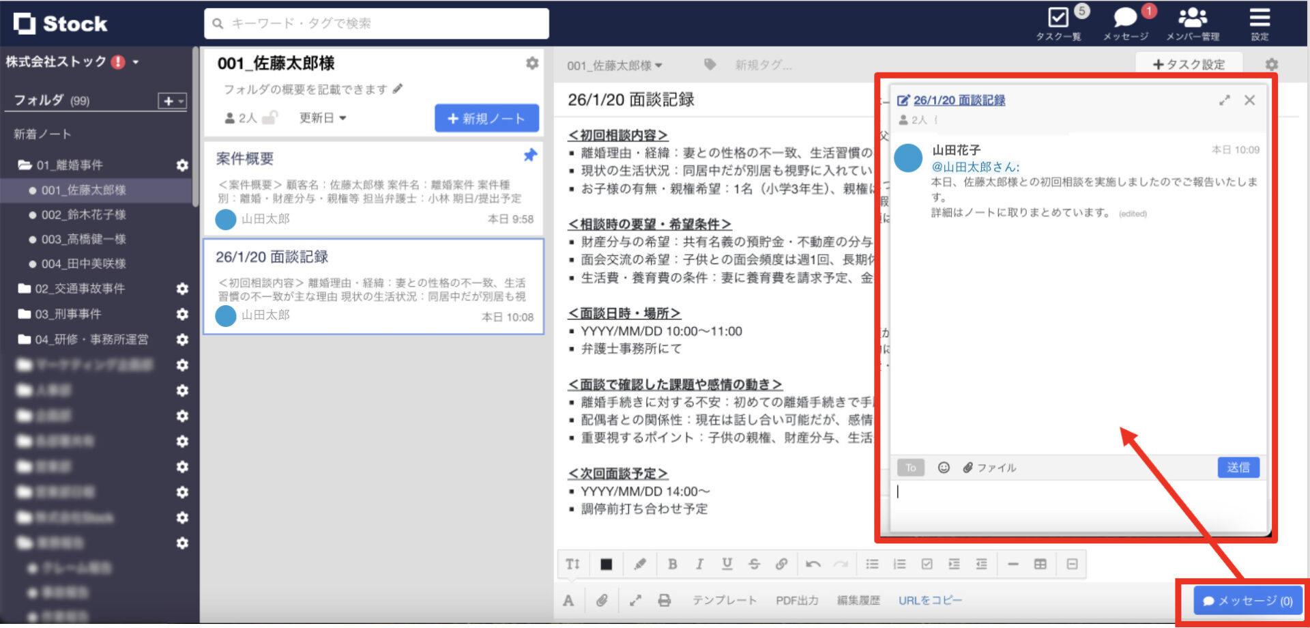Select the highlighter pen in the editor toolbar

[639, 564]
